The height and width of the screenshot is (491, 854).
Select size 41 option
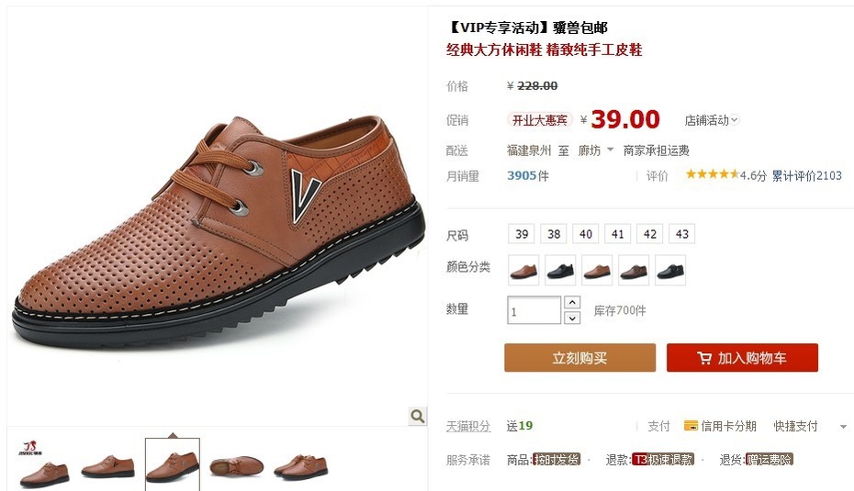click(x=618, y=234)
